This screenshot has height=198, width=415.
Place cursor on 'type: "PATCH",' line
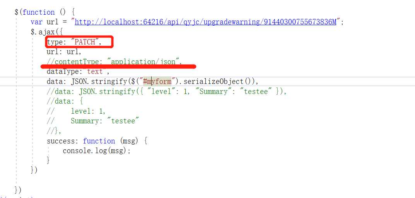(x=74, y=42)
